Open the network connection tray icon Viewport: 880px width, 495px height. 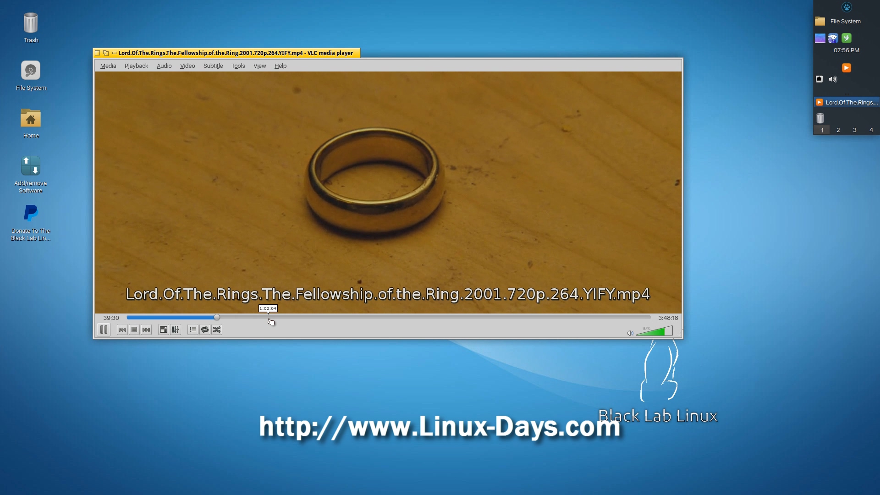(819, 79)
